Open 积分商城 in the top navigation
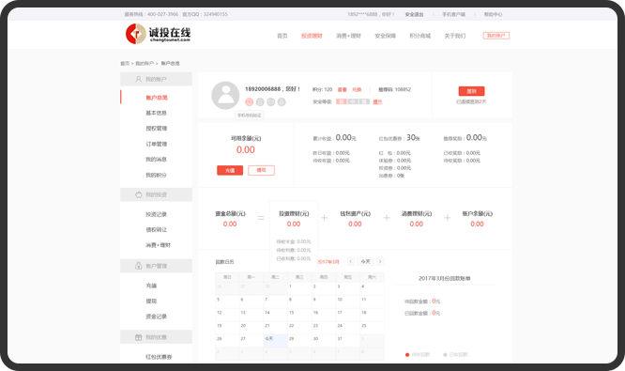 [x=420, y=36]
